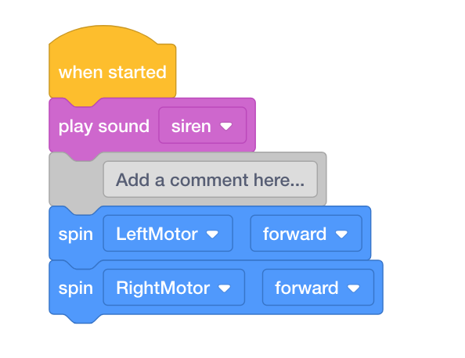465x358 pixels.
Task: Open the RightMotor dropdown
Action: (174, 287)
